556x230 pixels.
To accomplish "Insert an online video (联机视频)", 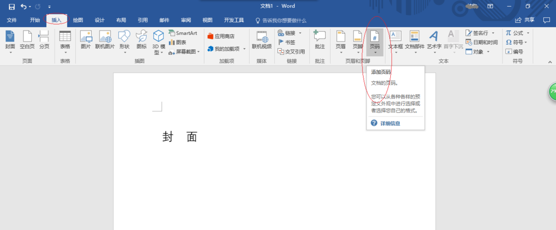I will (x=262, y=40).
